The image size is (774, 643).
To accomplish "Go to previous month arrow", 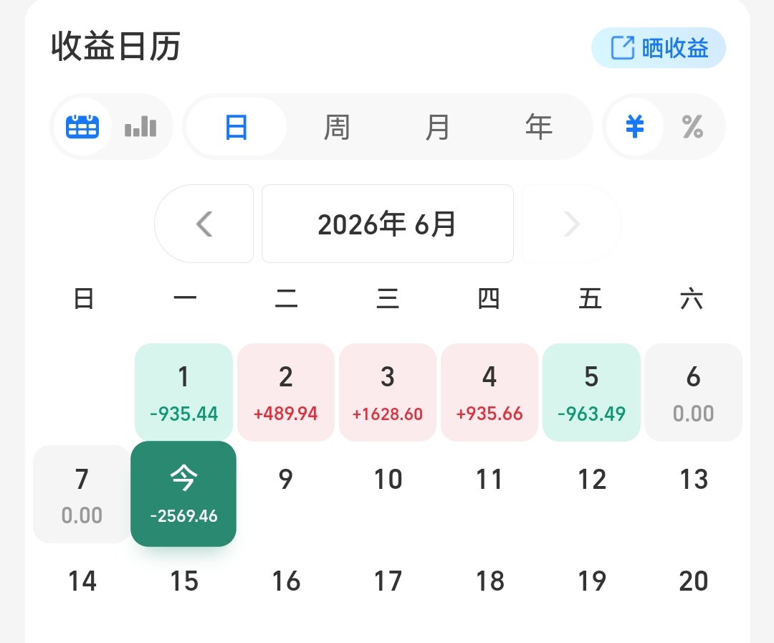I will 204,224.
